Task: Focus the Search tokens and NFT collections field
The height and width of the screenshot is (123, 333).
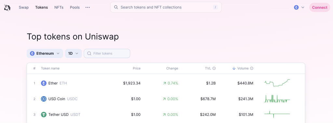Action: coord(166,7)
